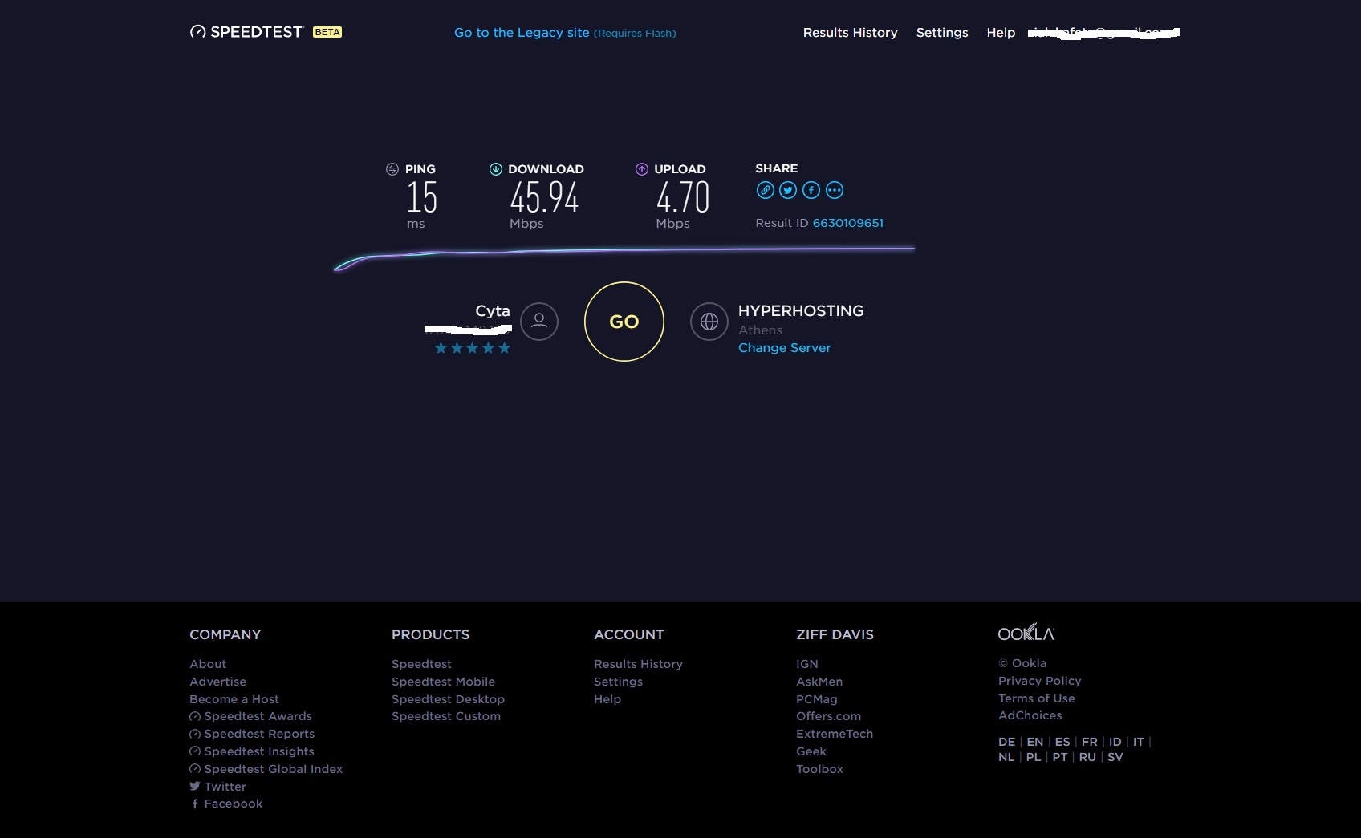Switch language to SV
Screen dimensions: 1361x838
coord(1115,757)
